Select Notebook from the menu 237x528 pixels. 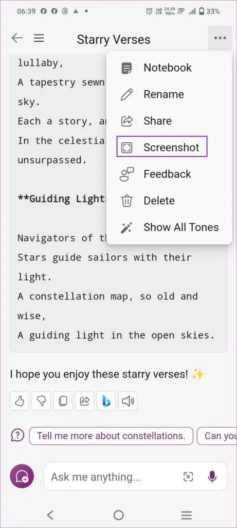(169, 68)
